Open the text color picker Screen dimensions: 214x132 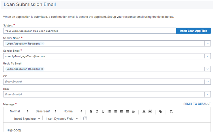[x=144, y=112]
